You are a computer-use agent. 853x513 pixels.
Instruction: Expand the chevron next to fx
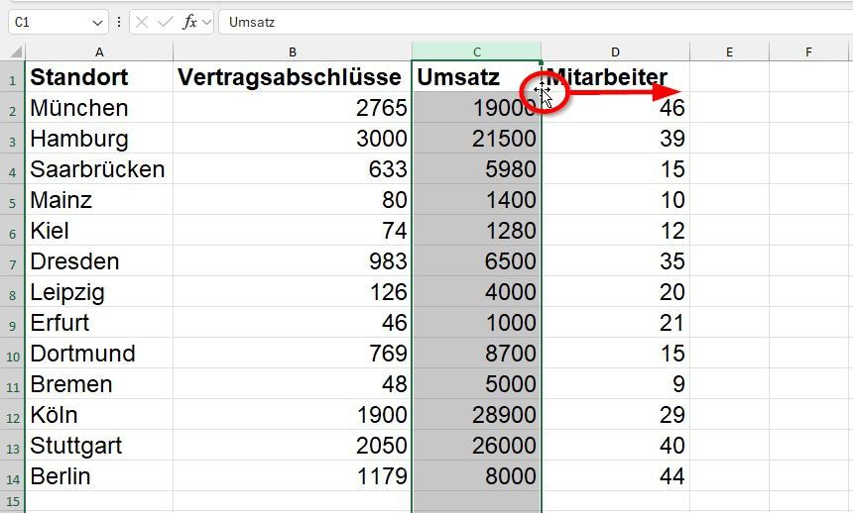[x=207, y=22]
